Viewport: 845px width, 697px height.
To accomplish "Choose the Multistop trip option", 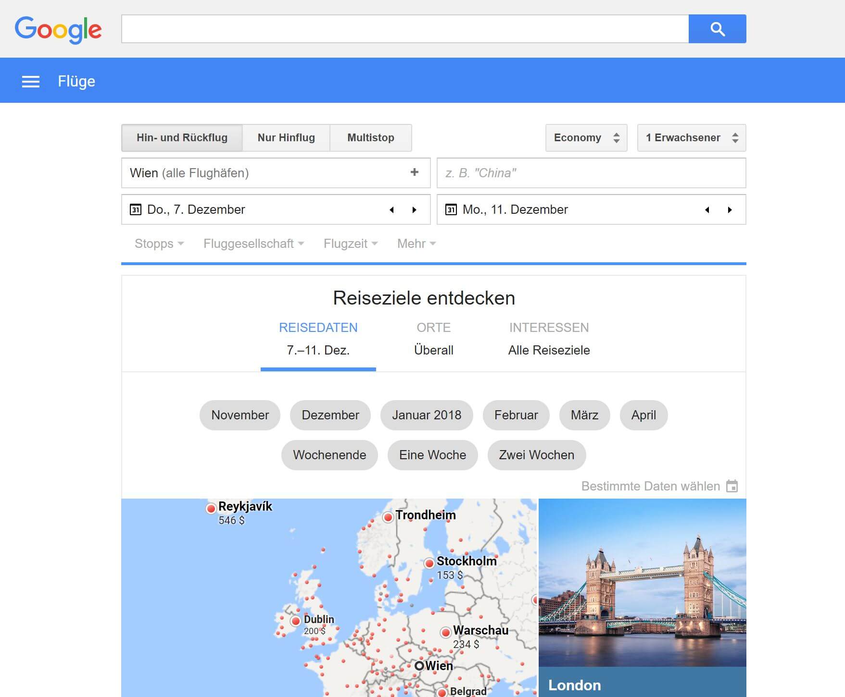I will (370, 138).
